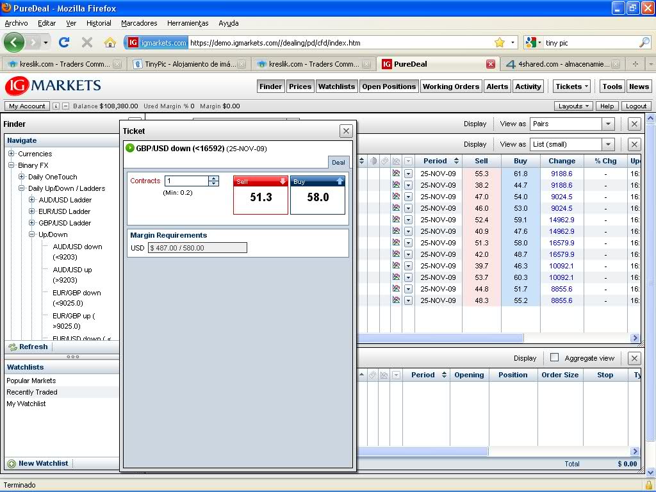Close the Pairs view panel with its X
656x492 pixels.
(634, 124)
